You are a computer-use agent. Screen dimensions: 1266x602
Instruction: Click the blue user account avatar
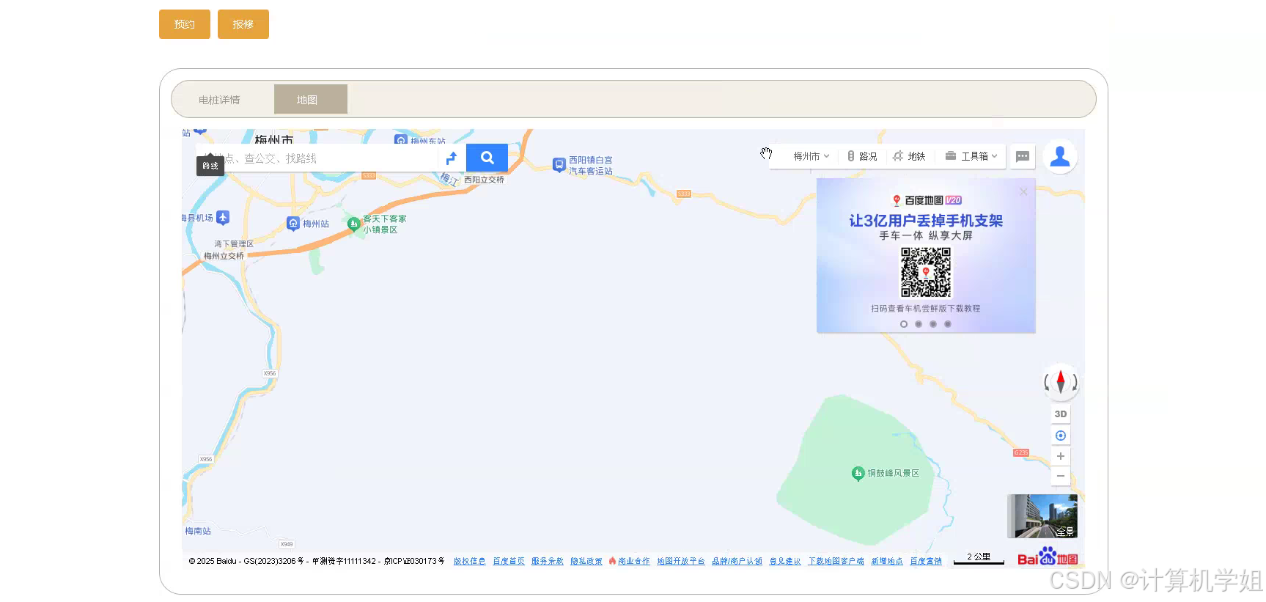(1060, 156)
